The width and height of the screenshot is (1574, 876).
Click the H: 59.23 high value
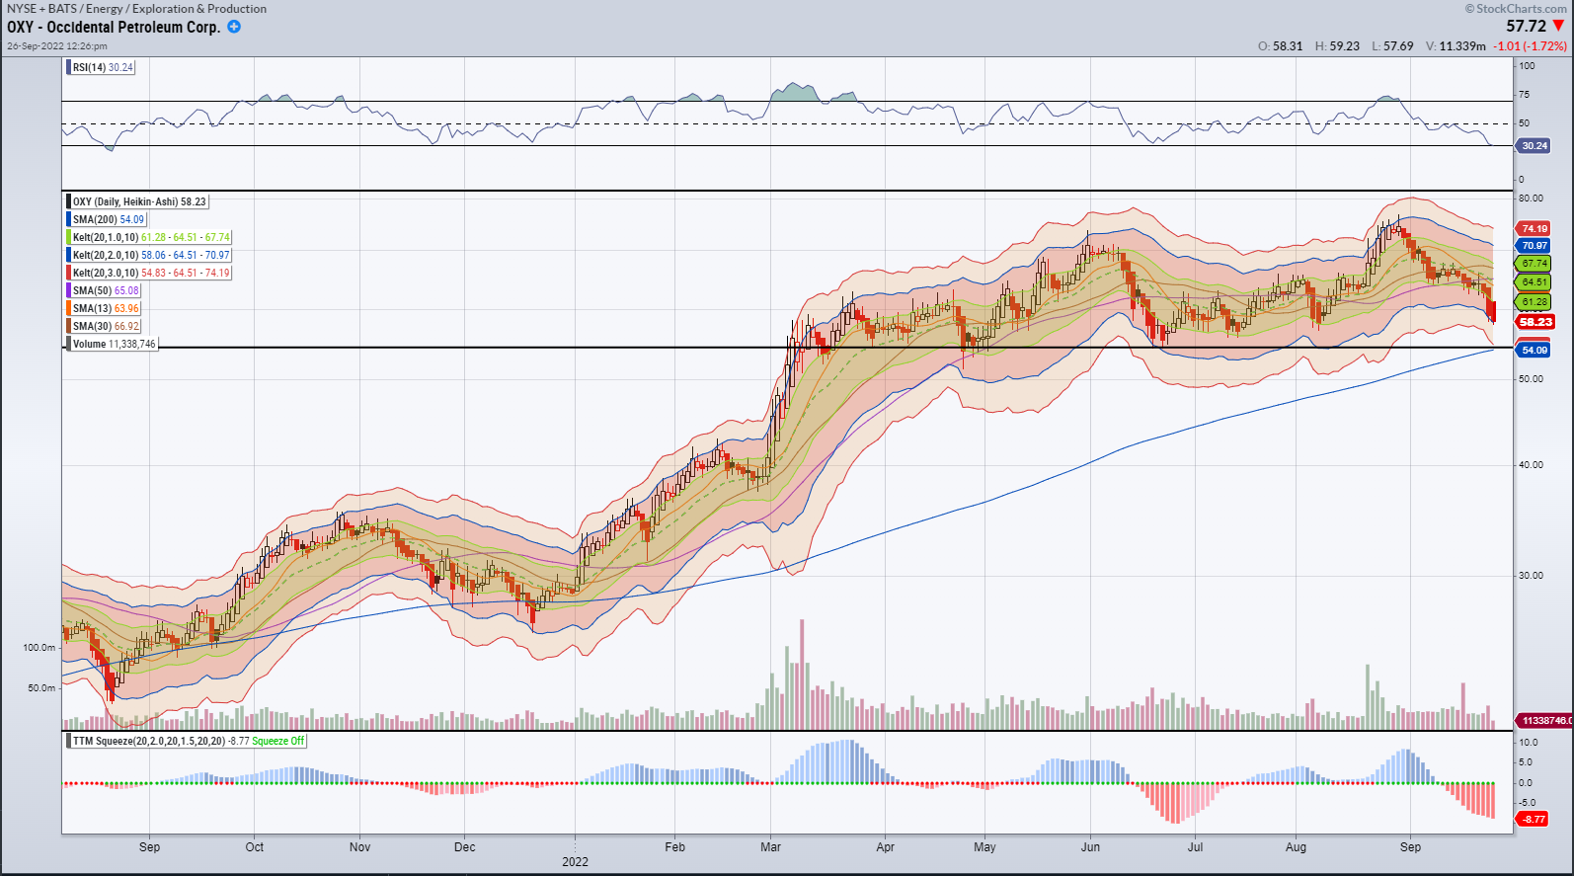1337,45
